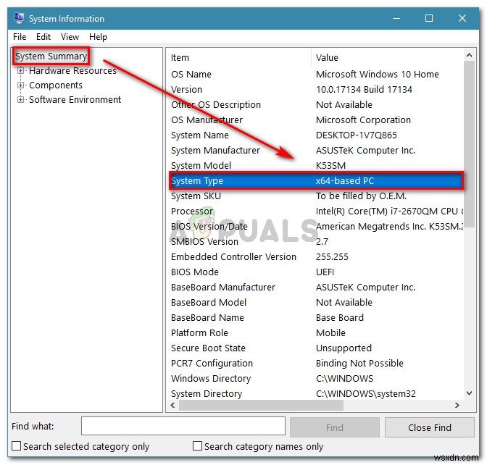Click the value 10.0.17134 Build 17134
The image size is (487, 465).
(x=364, y=90)
